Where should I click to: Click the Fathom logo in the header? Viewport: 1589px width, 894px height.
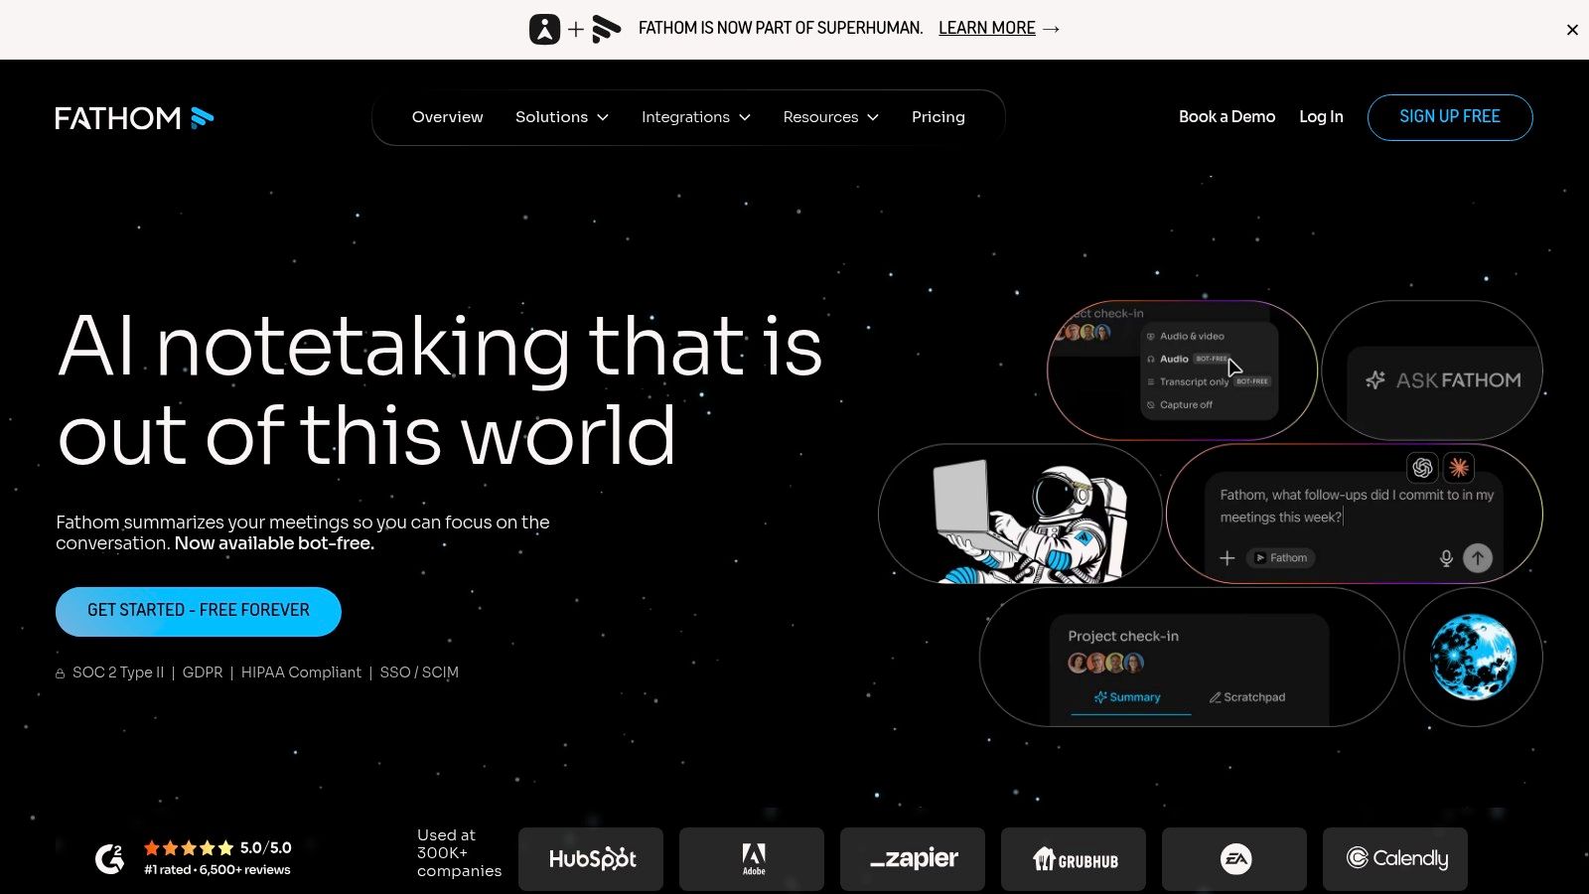(x=134, y=118)
